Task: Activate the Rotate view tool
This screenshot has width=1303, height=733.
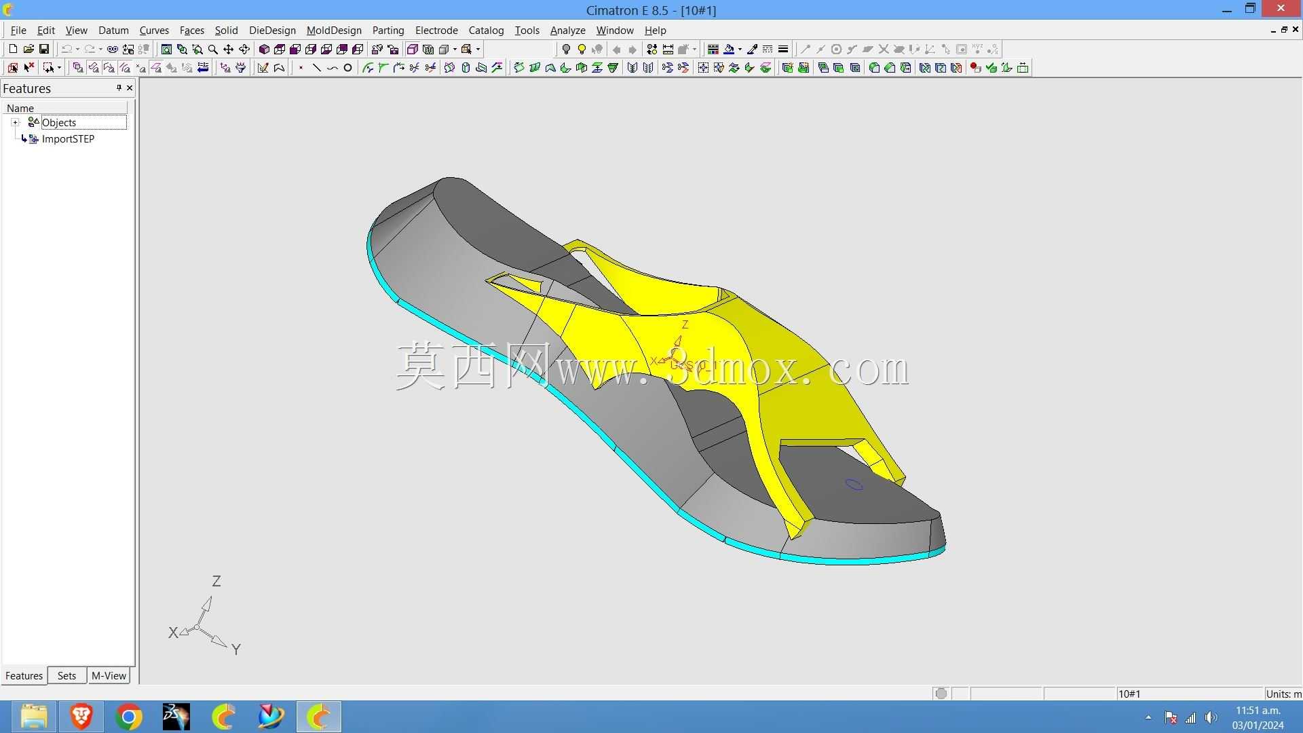Action: pos(244,49)
